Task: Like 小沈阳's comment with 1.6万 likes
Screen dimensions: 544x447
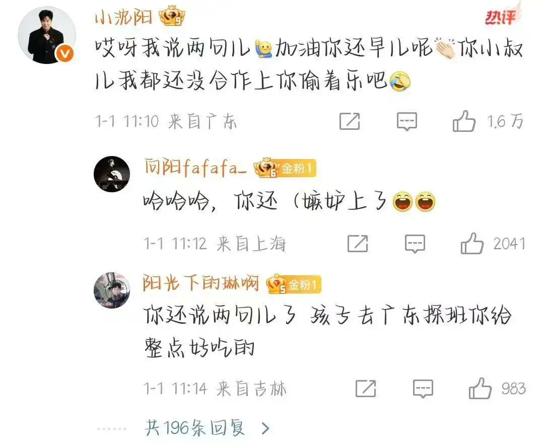Action: pyautogui.click(x=464, y=121)
